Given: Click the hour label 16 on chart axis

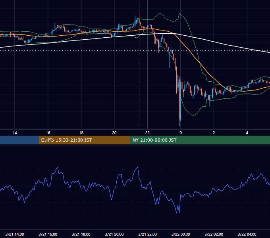Looking at the screenshot, I should 48,133.
